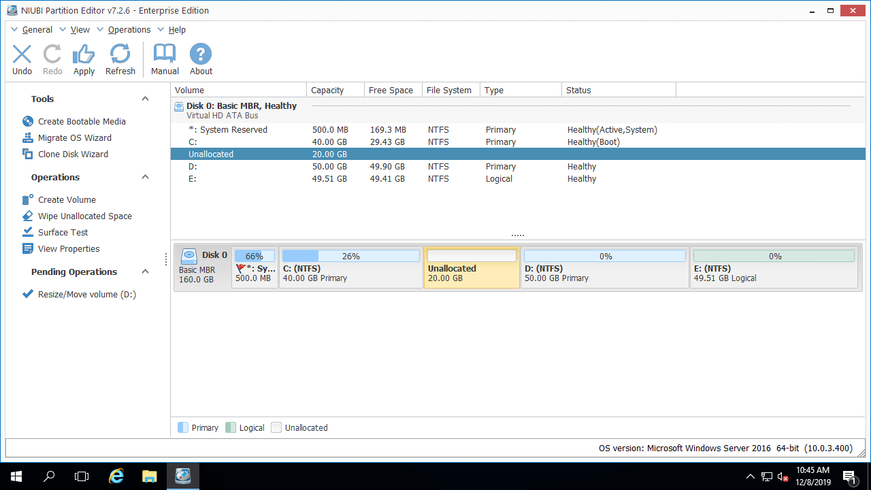Select pending Resize/Move volume (D:) entry

(86, 294)
